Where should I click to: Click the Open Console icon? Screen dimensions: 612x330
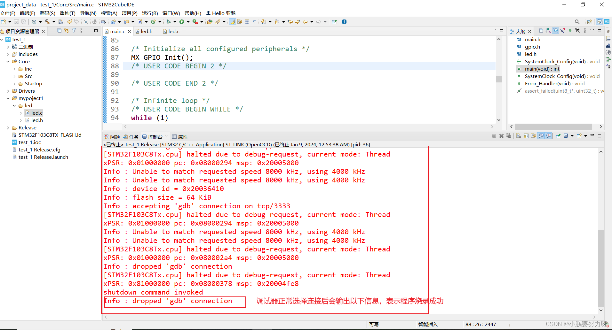[579, 136]
